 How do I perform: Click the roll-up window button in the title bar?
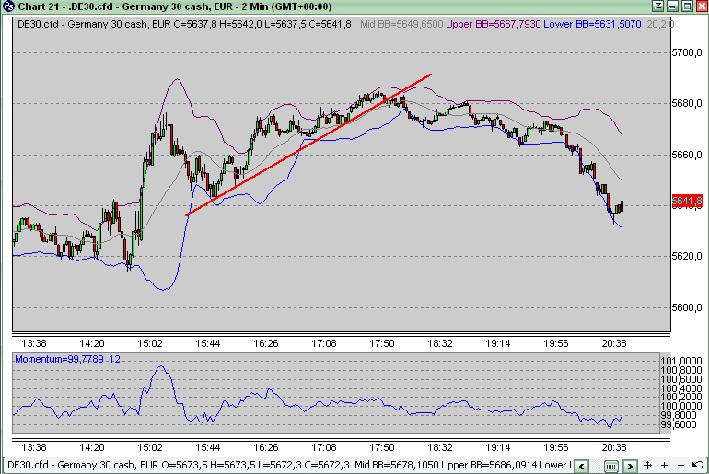(658, 6)
